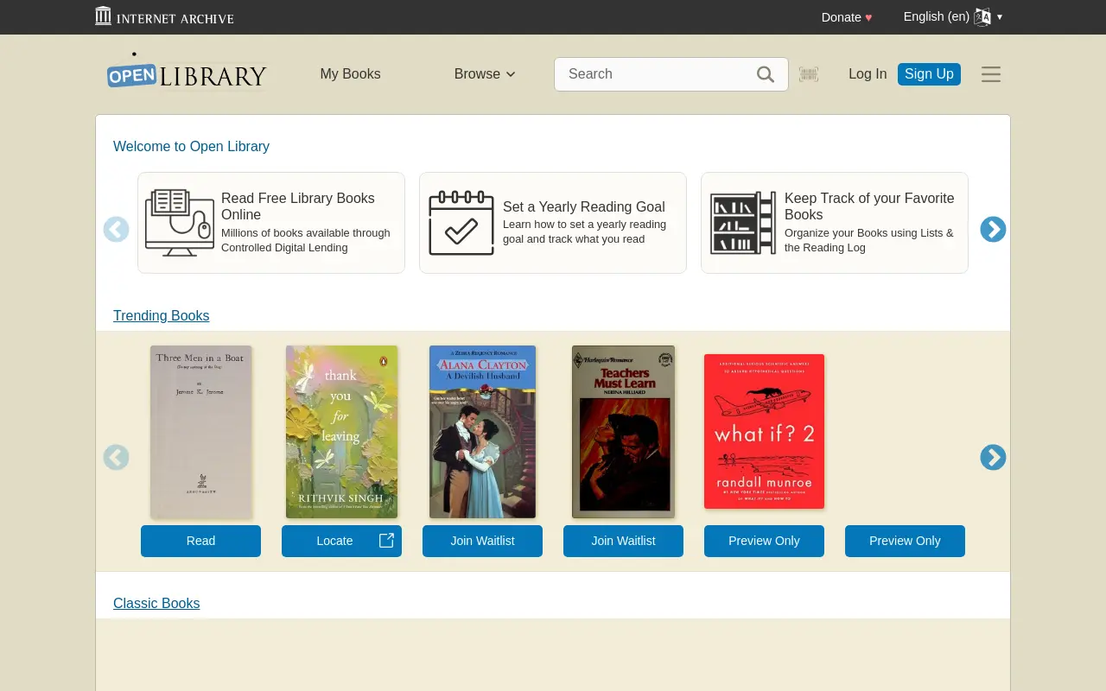The width and height of the screenshot is (1106, 691).
Task: Join Waitlist for A Devilish Husband
Action: tap(482, 541)
